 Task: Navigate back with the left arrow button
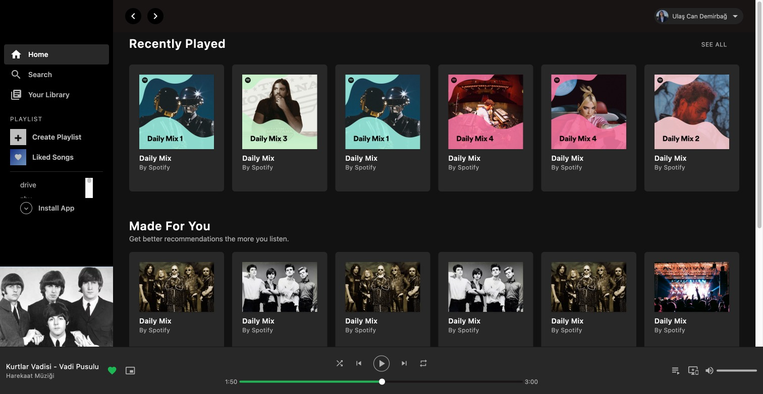click(x=133, y=16)
